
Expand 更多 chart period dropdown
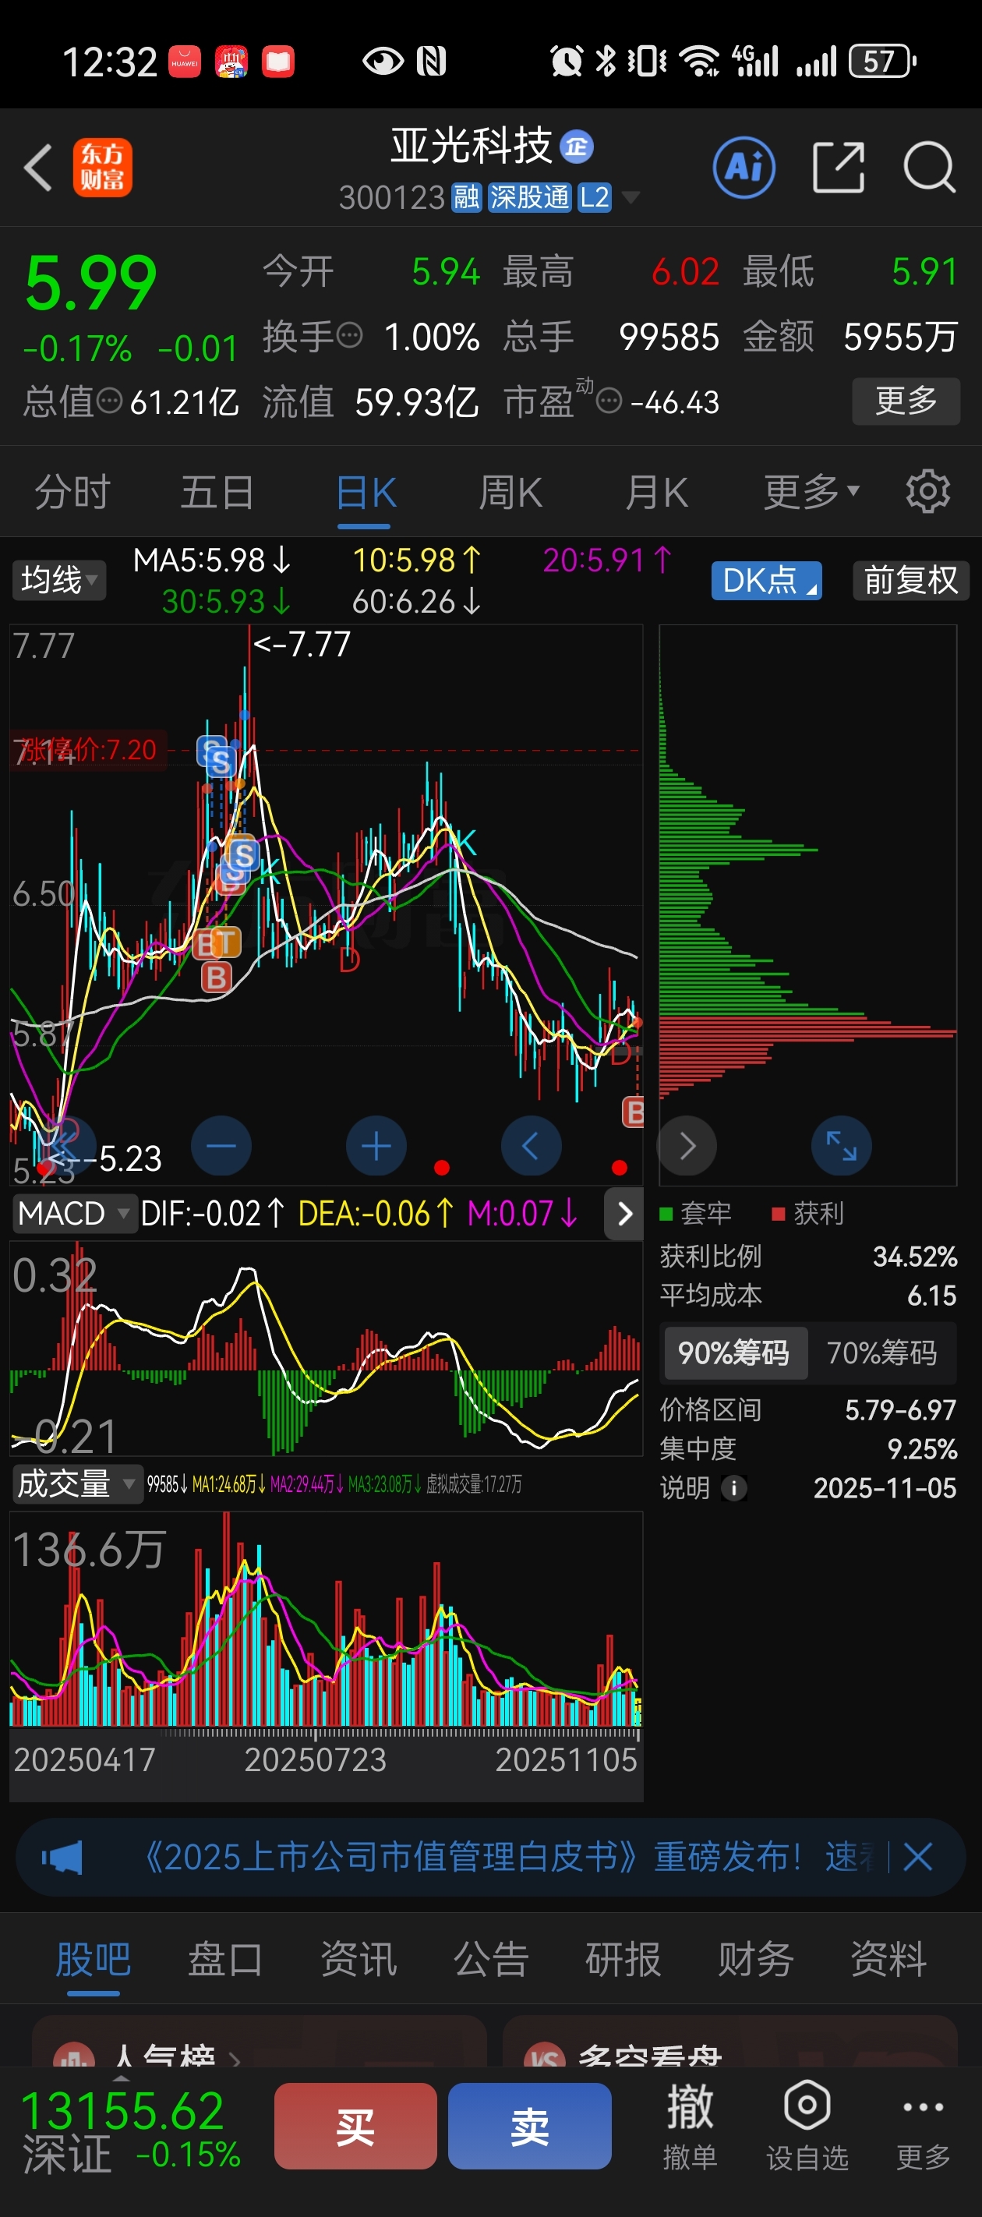(x=811, y=493)
